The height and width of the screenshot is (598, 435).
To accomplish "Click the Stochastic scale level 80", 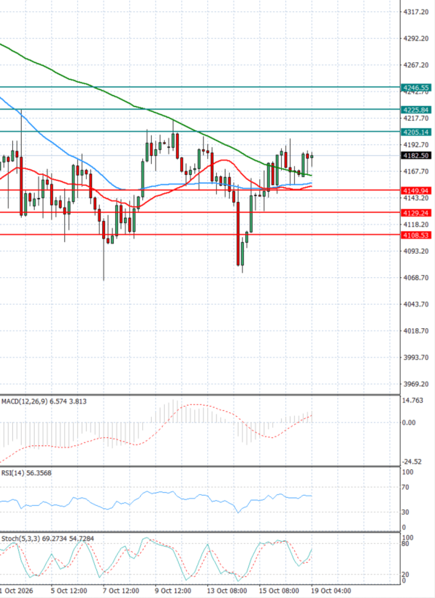I will coord(405,544).
